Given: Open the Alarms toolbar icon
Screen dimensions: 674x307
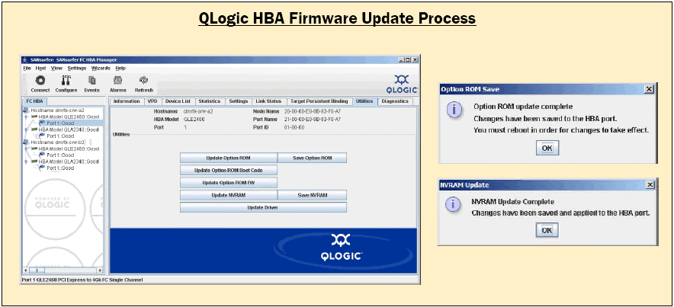Looking at the screenshot, I should pyautogui.click(x=117, y=80).
